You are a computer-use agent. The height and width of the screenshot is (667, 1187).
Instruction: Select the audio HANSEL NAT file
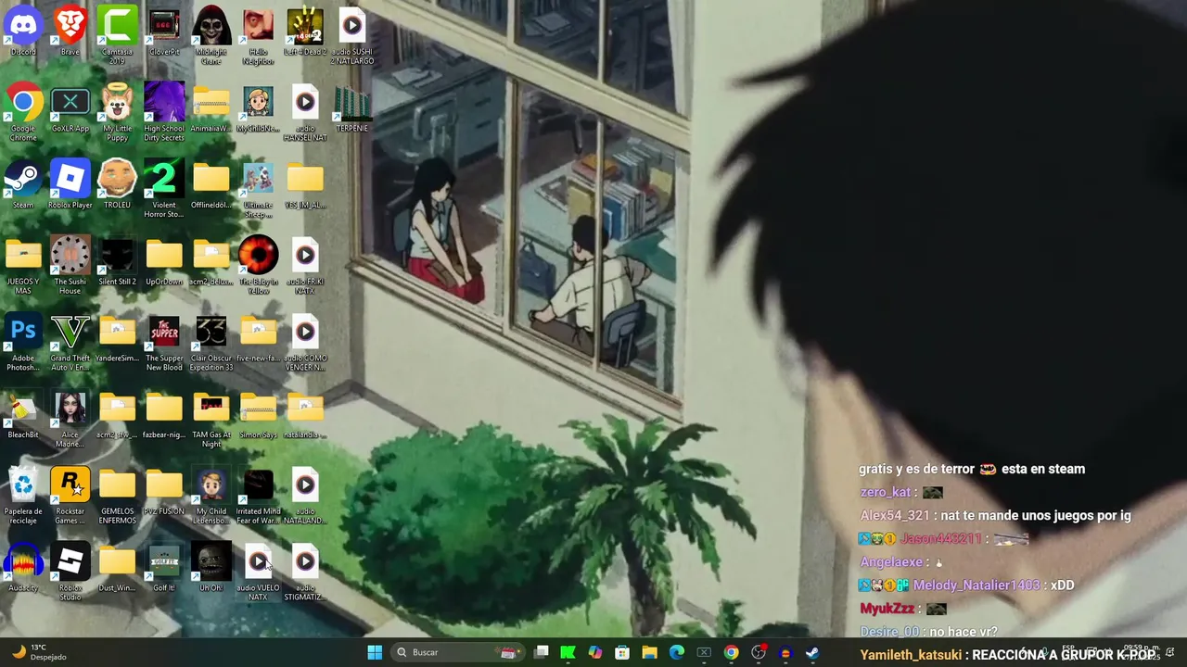(x=305, y=112)
